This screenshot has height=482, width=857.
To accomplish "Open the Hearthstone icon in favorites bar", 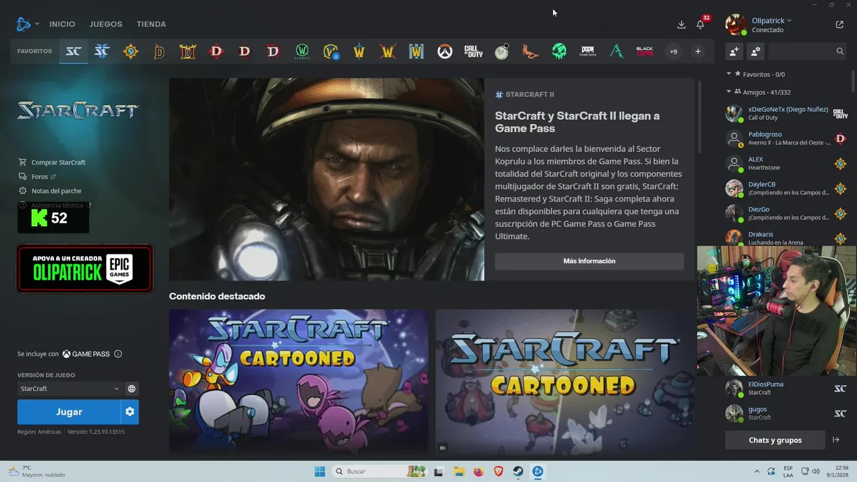I will coord(131,52).
